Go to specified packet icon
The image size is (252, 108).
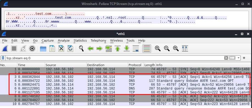pyautogui.click(x=109, y=48)
